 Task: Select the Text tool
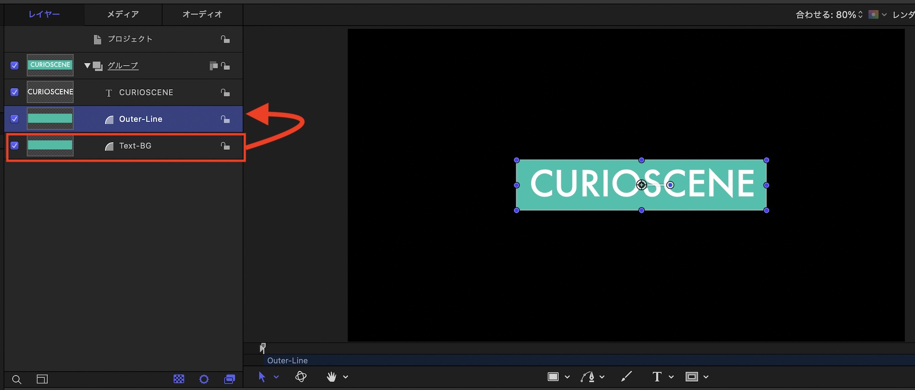pyautogui.click(x=657, y=377)
